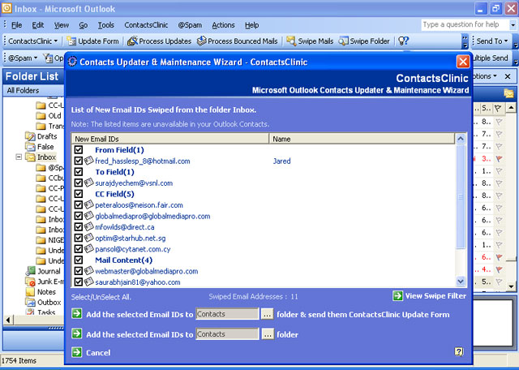Open the File menu

coord(16,25)
